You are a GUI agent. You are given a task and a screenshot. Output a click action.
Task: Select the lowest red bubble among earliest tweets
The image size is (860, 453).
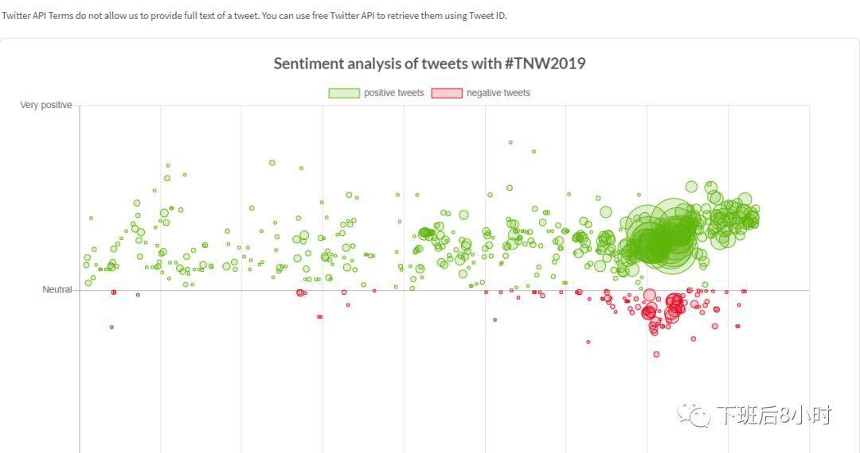pos(111,327)
